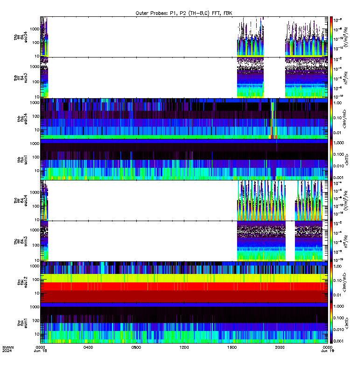The height and width of the screenshot is (374, 350).
Task: Click the "thb fff 64 eac34" panel label
Action: pyautogui.click(x=21, y=37)
